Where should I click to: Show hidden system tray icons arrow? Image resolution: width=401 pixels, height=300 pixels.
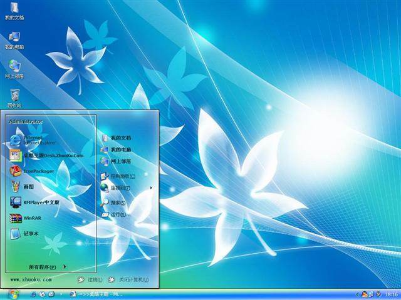[x=357, y=294]
